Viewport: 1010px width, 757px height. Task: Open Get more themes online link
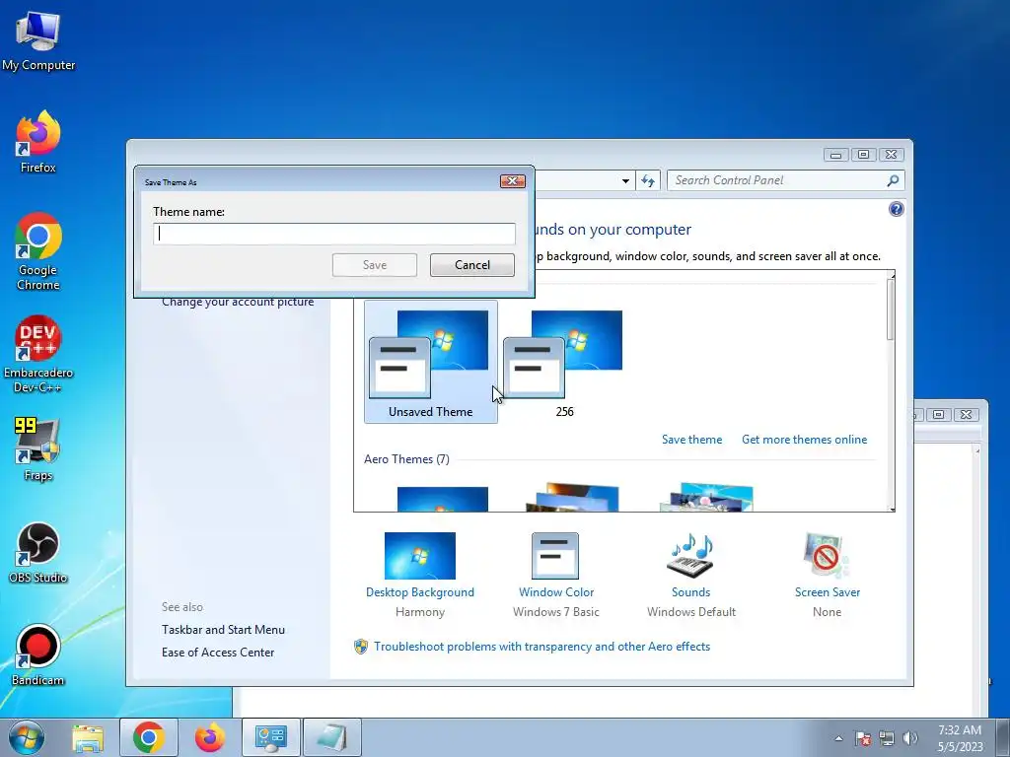[x=804, y=440]
